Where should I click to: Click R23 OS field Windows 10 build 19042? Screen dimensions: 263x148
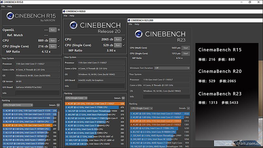coord(166,91)
